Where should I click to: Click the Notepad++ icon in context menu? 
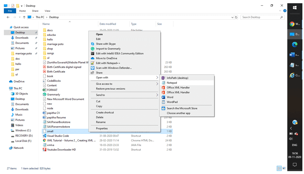(x=93, y=63)
